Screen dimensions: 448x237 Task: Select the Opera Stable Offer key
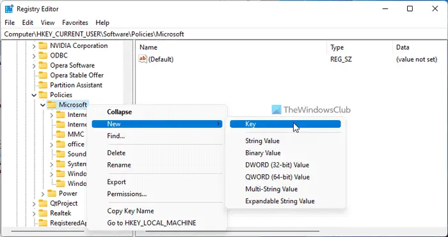pyautogui.click(x=77, y=75)
